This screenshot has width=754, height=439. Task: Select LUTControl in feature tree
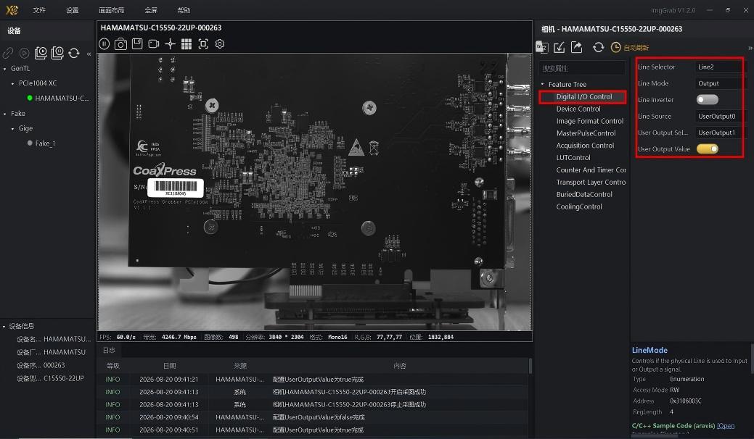tap(573, 158)
